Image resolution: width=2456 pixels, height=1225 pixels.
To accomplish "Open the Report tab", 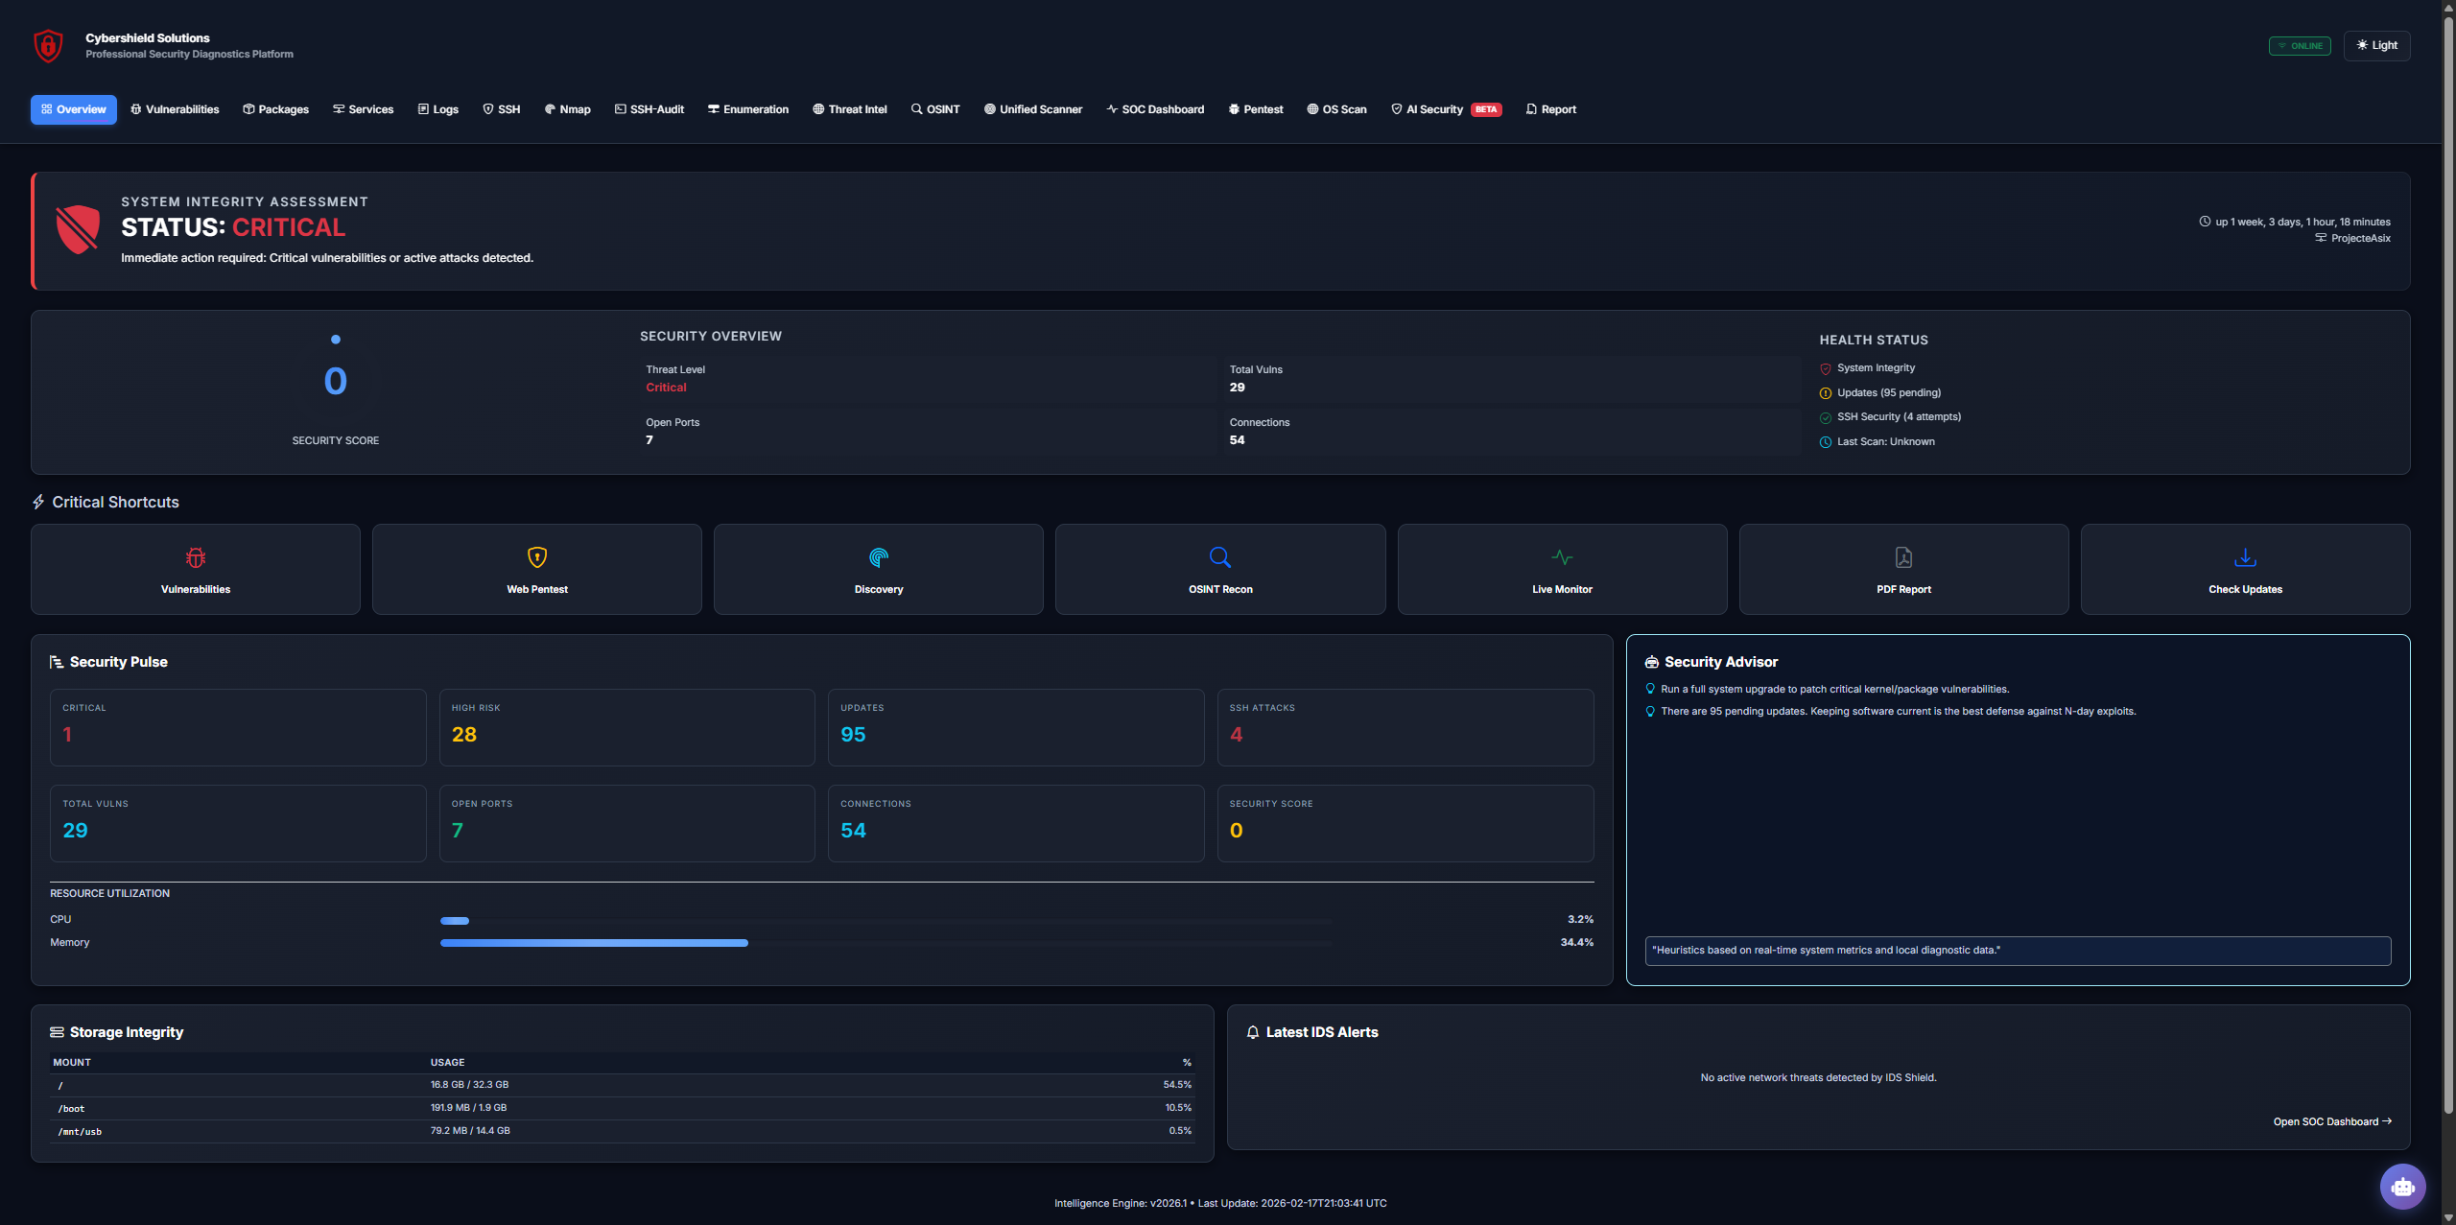I will click(x=1550, y=109).
